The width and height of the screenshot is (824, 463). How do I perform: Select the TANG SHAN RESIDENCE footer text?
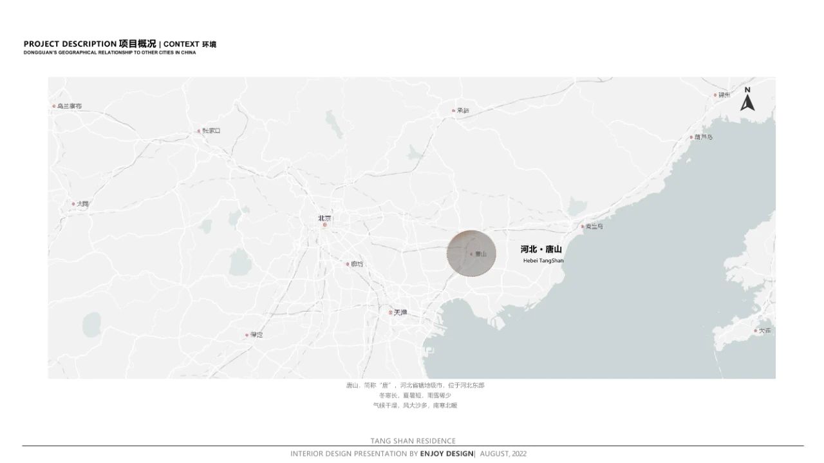coord(413,441)
